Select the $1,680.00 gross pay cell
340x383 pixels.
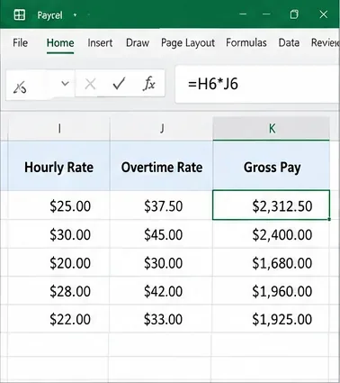[272, 262]
